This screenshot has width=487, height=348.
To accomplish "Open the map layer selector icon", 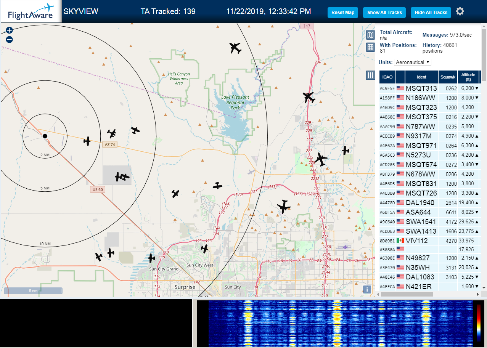I will pos(370,35).
